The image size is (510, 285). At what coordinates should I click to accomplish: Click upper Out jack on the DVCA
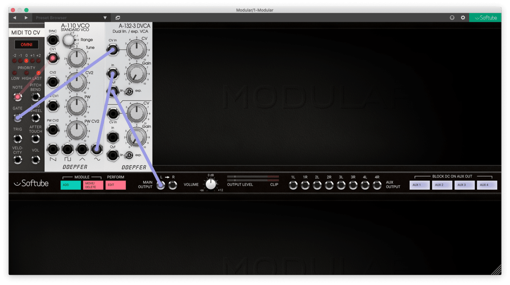point(113,91)
